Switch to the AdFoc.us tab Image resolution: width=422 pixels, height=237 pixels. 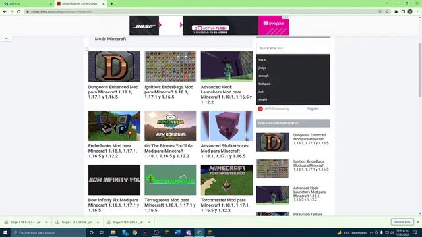pyautogui.click(x=27, y=4)
